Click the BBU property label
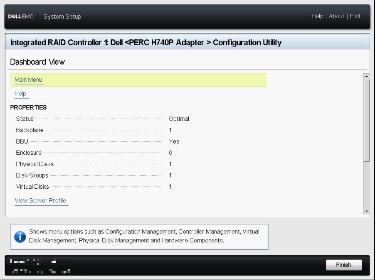Screen dimensions: 375x280 coord(22,141)
